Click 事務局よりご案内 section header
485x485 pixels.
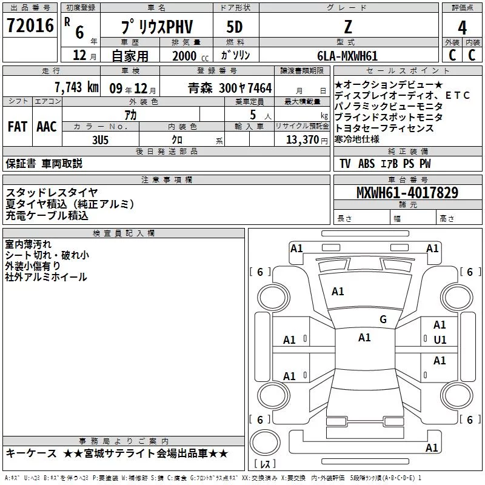tap(124, 441)
